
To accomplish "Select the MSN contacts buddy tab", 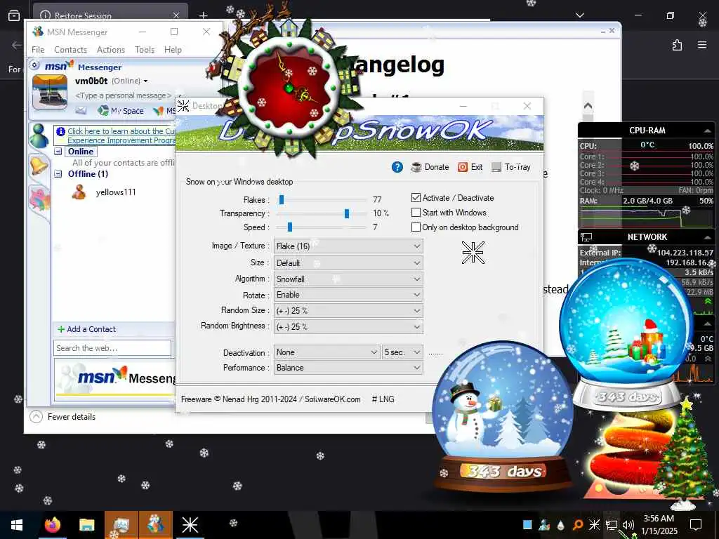I will pos(39,135).
